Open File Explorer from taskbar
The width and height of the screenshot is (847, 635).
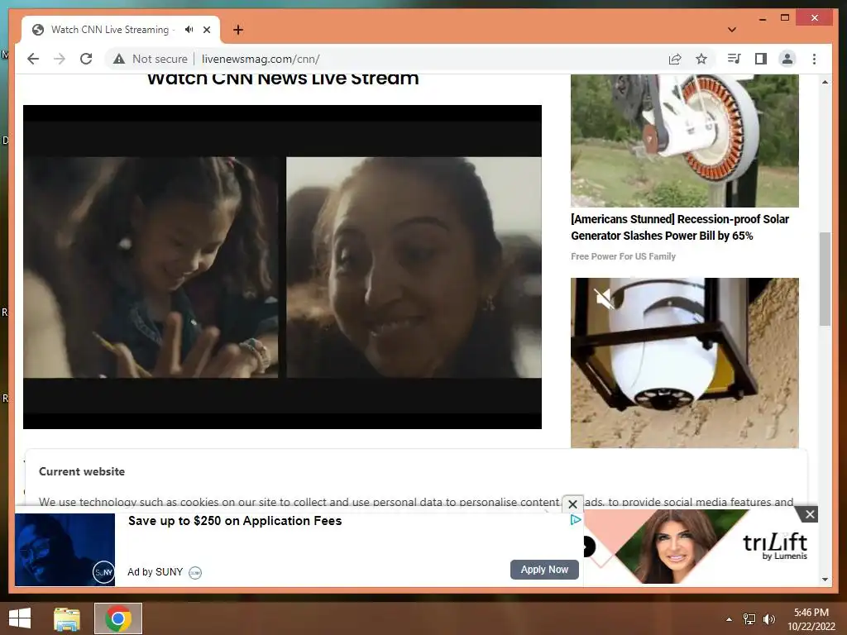(x=67, y=618)
